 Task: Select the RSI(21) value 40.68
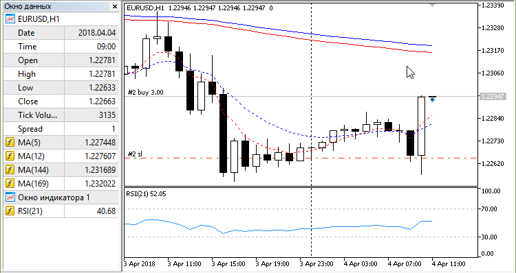click(x=106, y=211)
